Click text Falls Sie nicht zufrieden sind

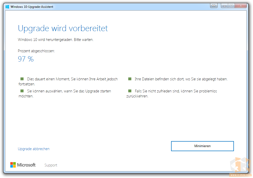(x=157, y=91)
